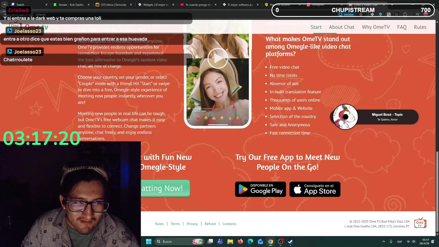This screenshot has height=247, width=439.
Task: Switch to Google Chrome in the taskbar
Action: tap(270, 242)
